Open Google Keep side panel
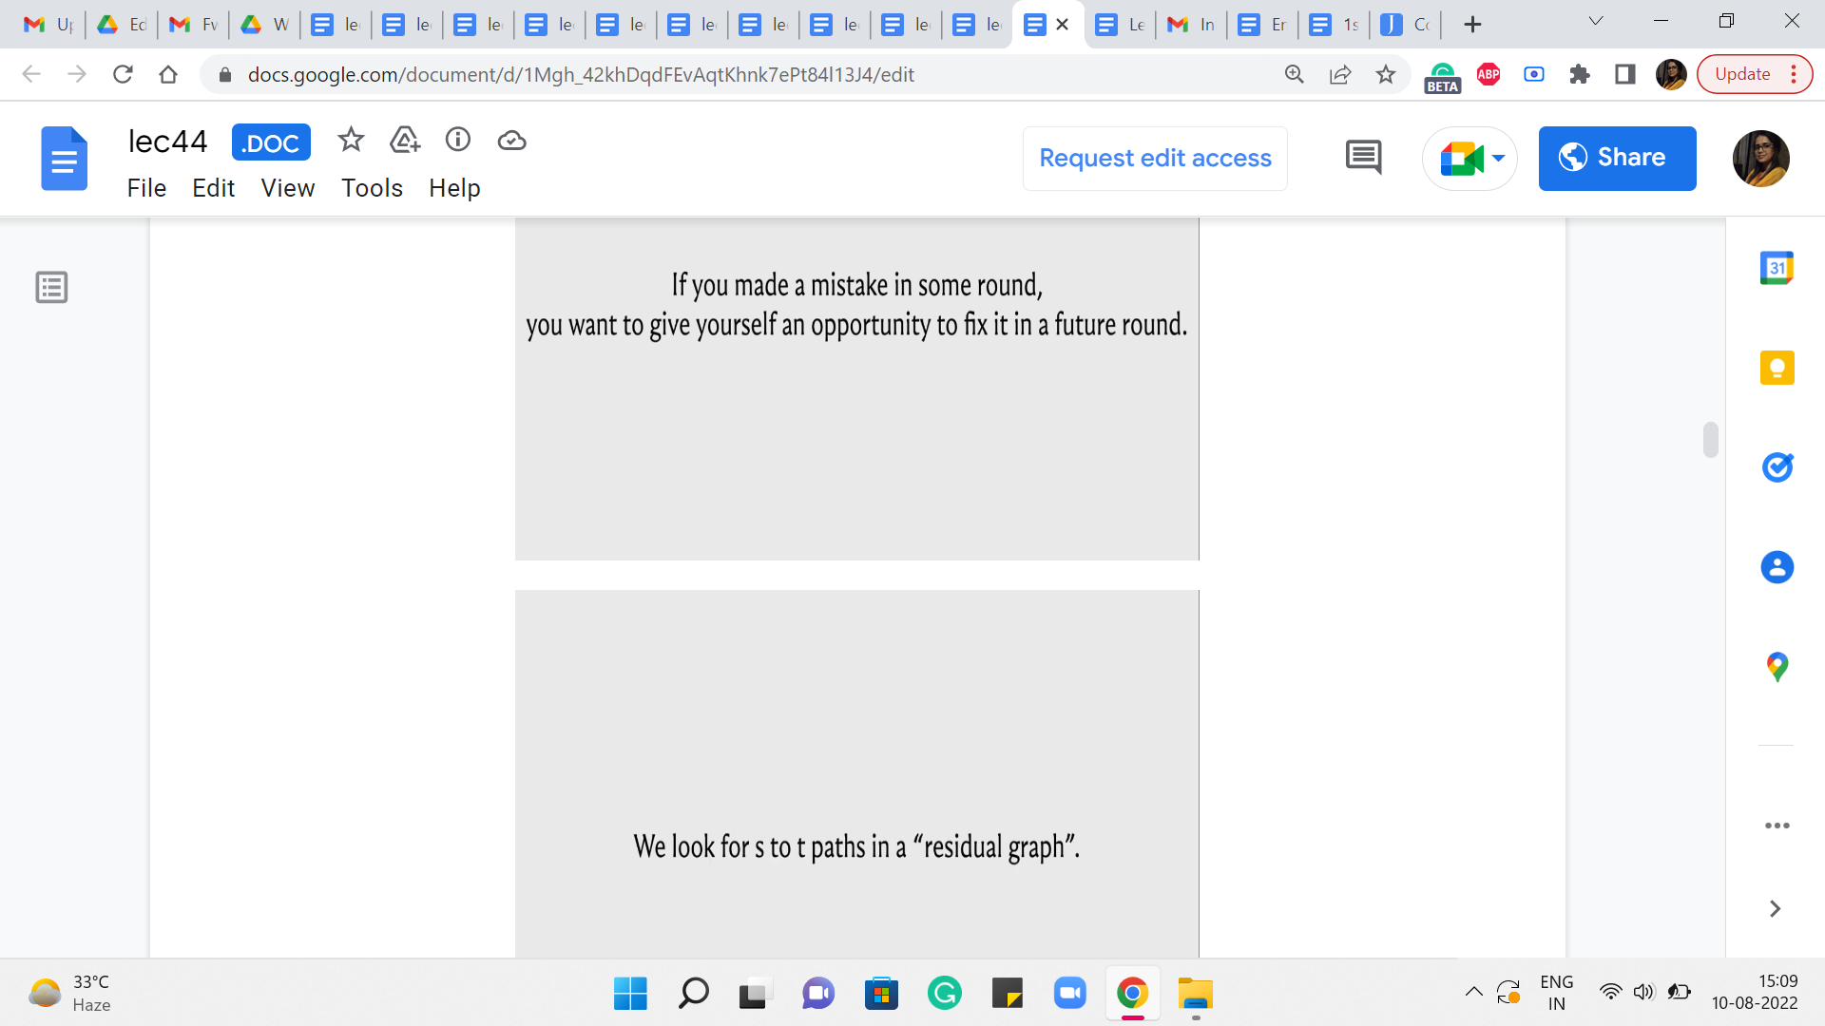Screen dimensions: 1825x1026 pos(1777,368)
